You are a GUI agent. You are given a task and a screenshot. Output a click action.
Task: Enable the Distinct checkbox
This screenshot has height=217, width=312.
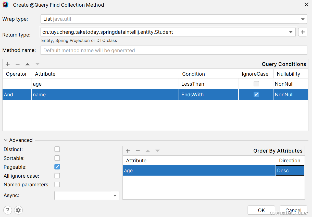[57, 149]
